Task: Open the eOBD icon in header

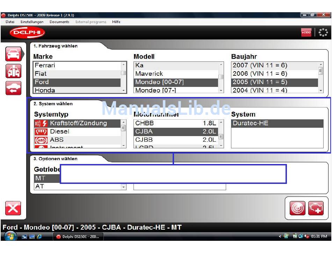Action: [306, 32]
